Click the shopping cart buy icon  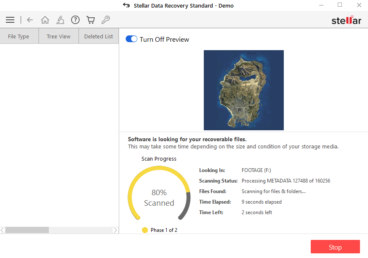(x=91, y=20)
